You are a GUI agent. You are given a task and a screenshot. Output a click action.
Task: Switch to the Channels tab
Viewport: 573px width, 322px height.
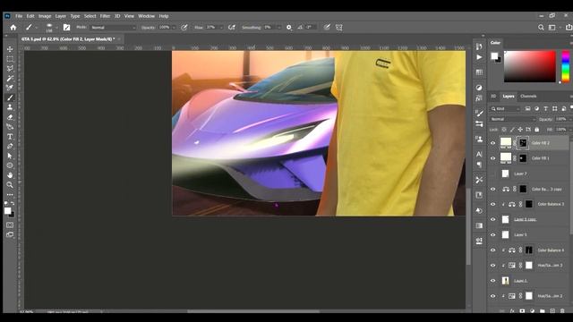[528, 97]
